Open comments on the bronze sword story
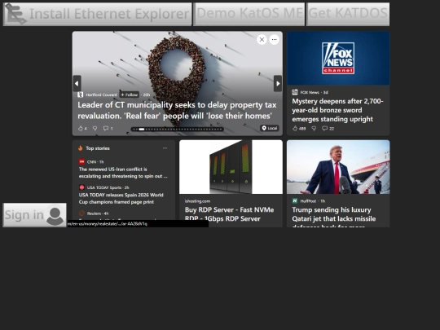This screenshot has width=440, height=330. pos(328,129)
